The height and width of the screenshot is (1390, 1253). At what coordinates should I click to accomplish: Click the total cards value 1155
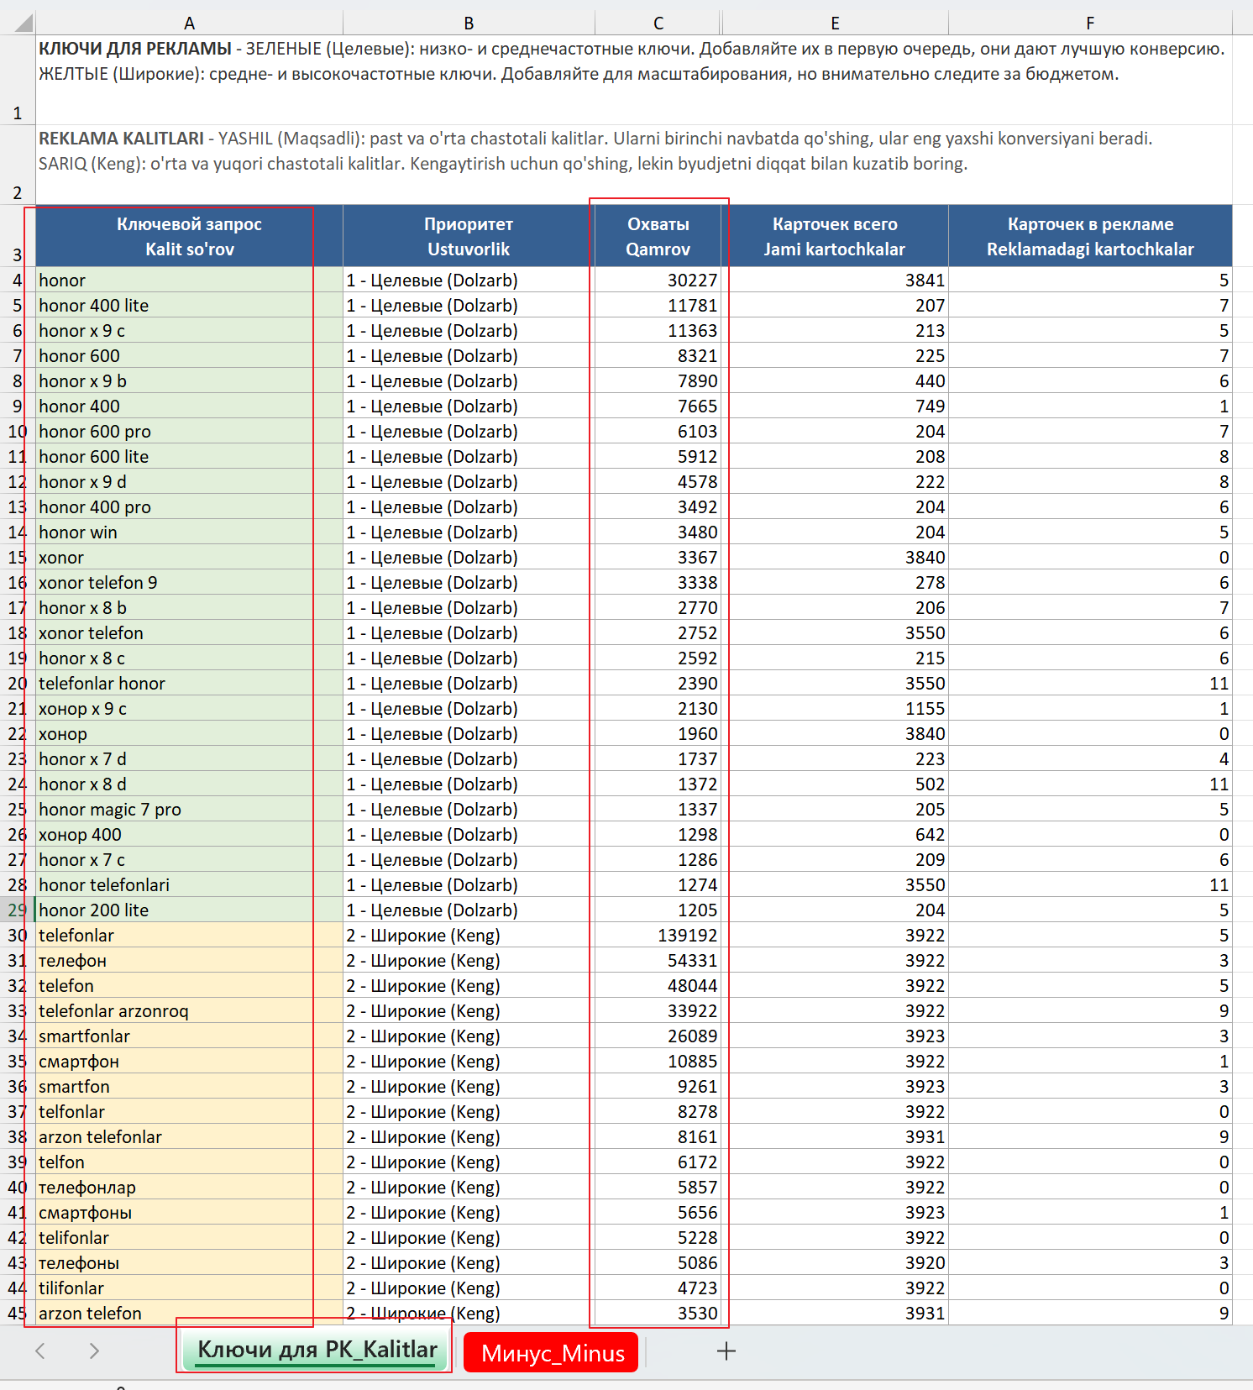coord(835,708)
